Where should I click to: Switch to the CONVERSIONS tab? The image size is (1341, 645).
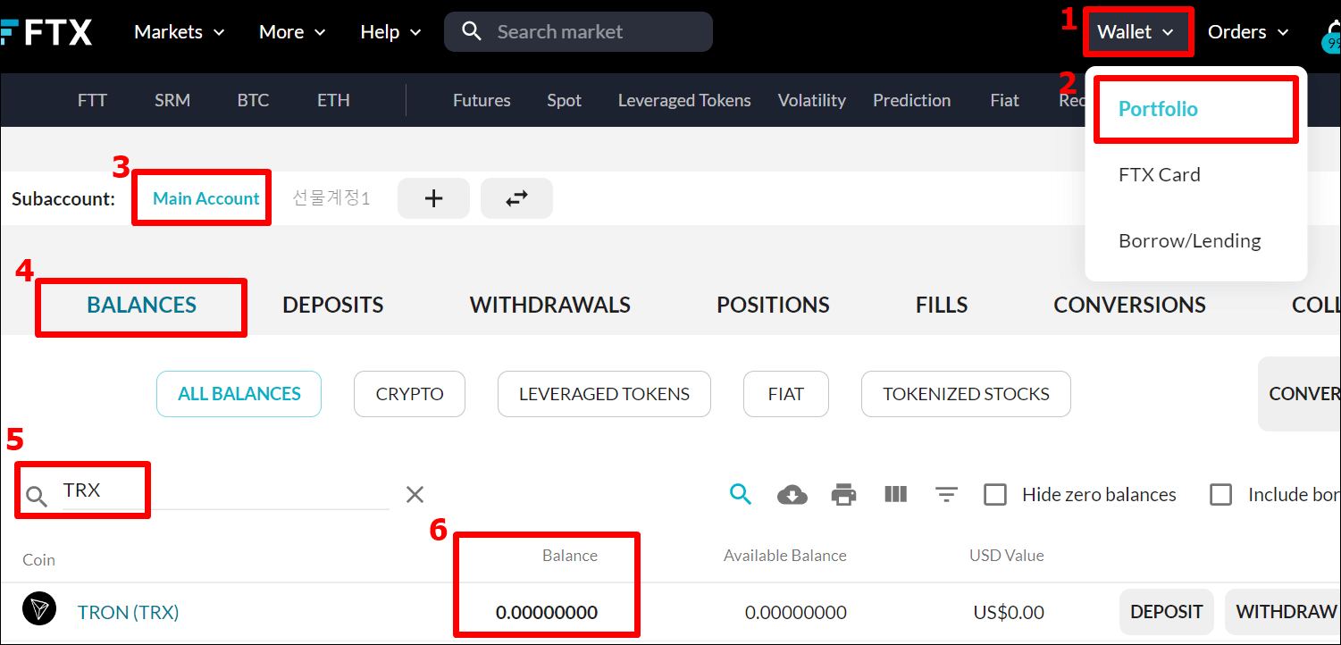point(1129,306)
